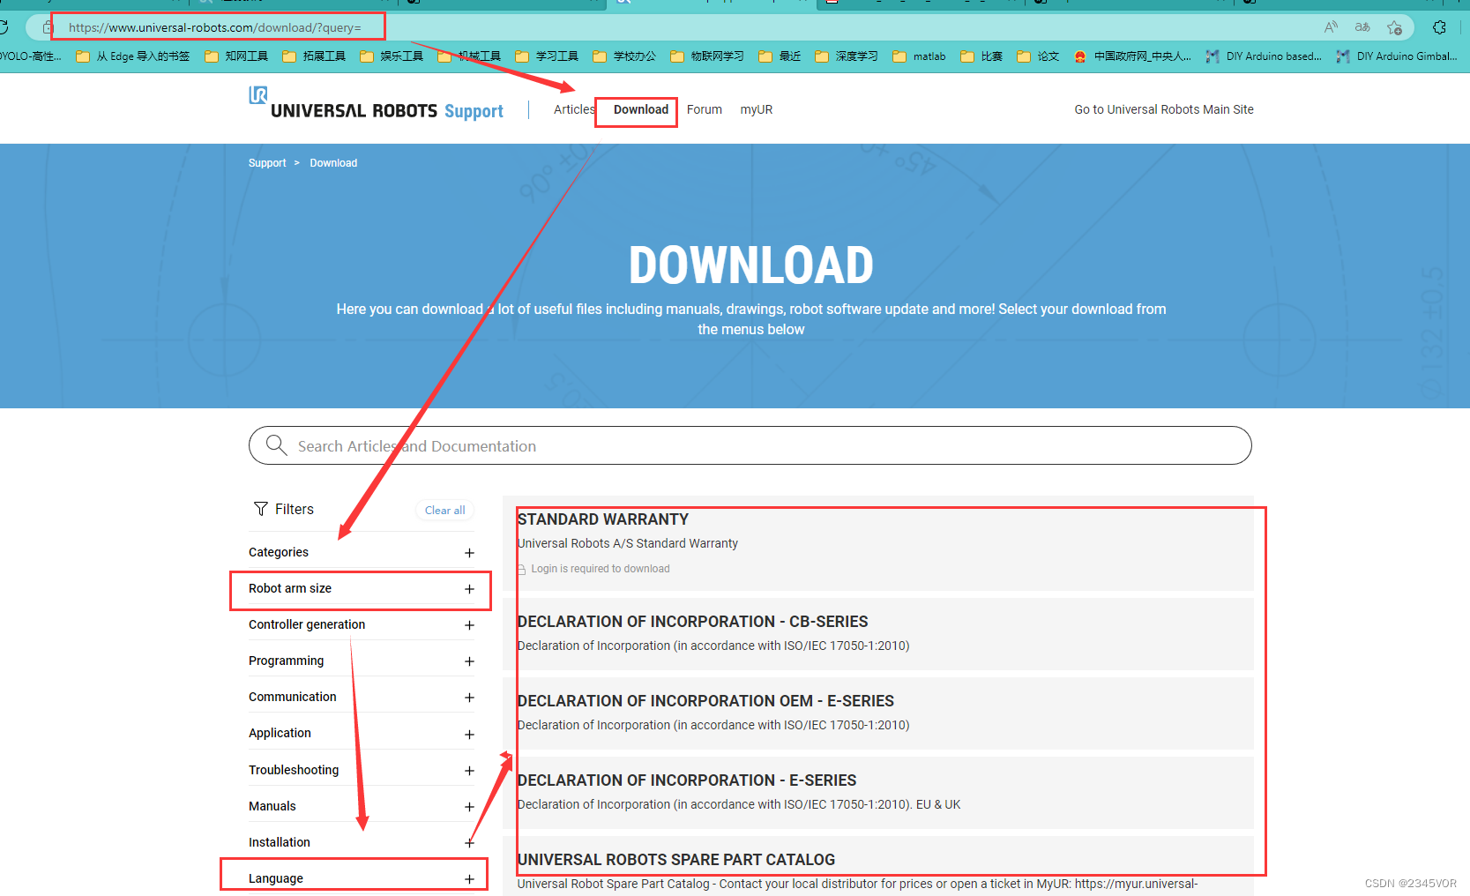
Task: Open the 学校办公 bookmark folder
Action: [624, 56]
